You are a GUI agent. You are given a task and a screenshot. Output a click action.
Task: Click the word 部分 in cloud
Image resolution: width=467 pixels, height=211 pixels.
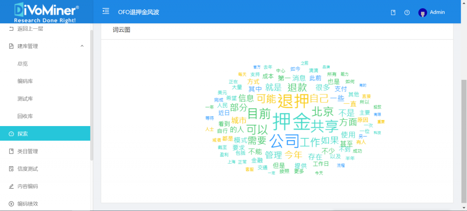click(239, 107)
